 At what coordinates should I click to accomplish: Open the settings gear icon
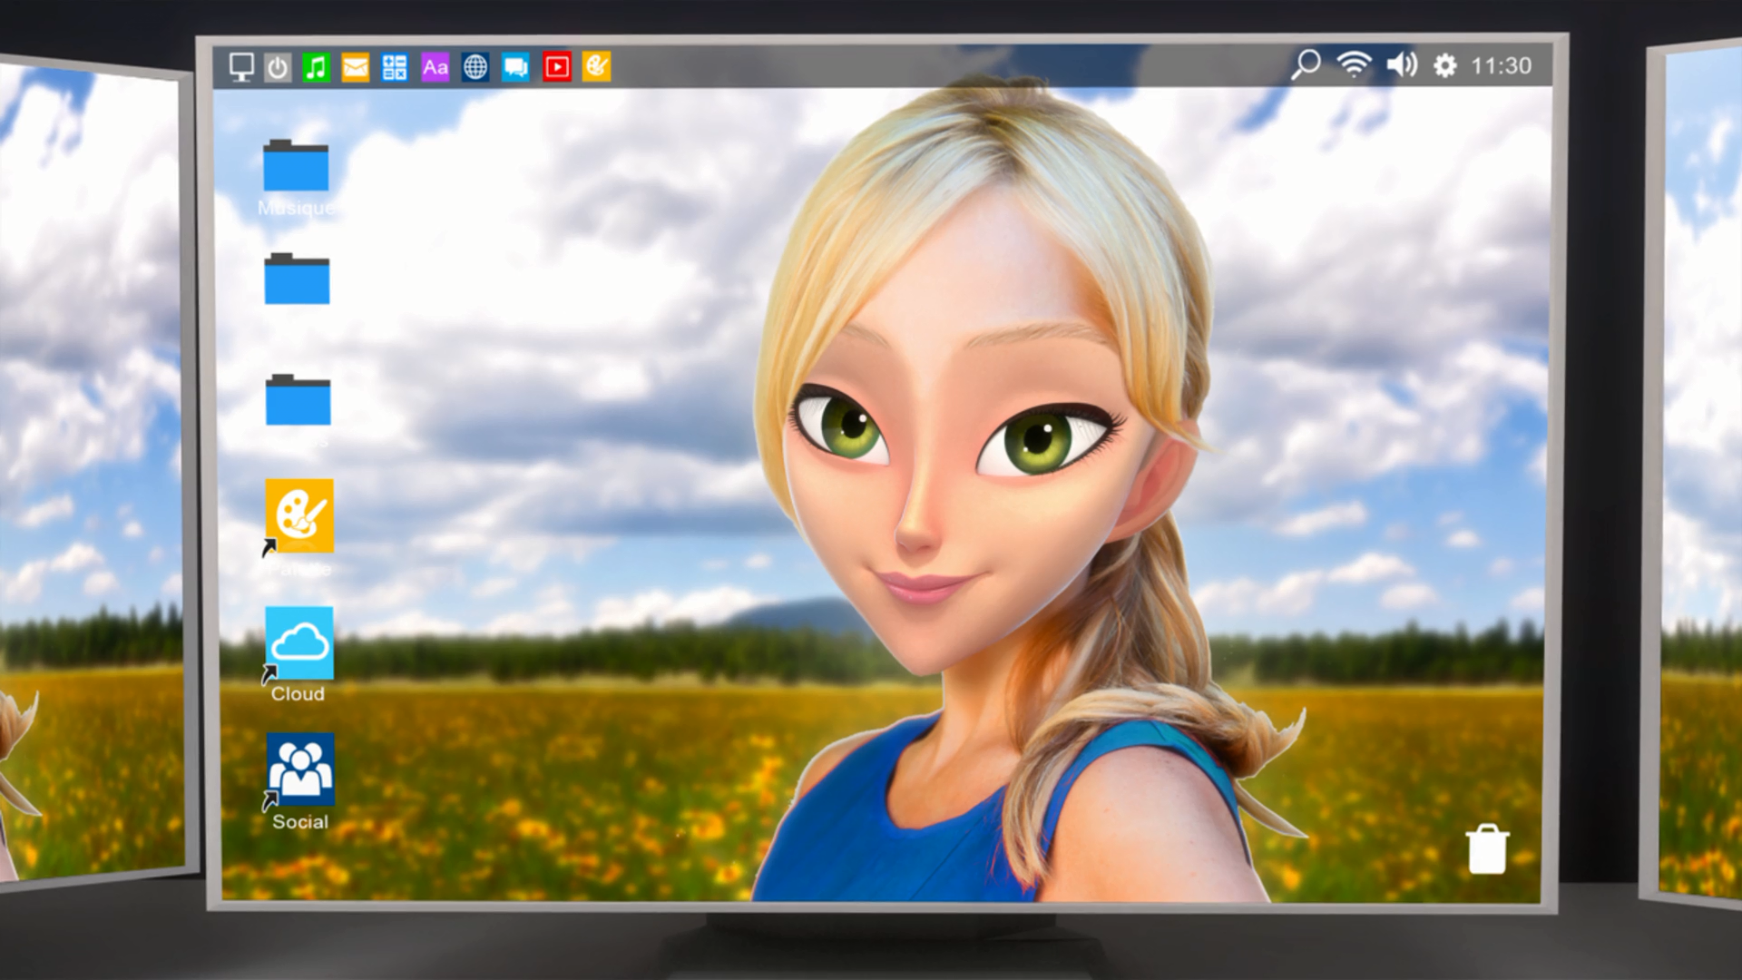click(x=1445, y=66)
